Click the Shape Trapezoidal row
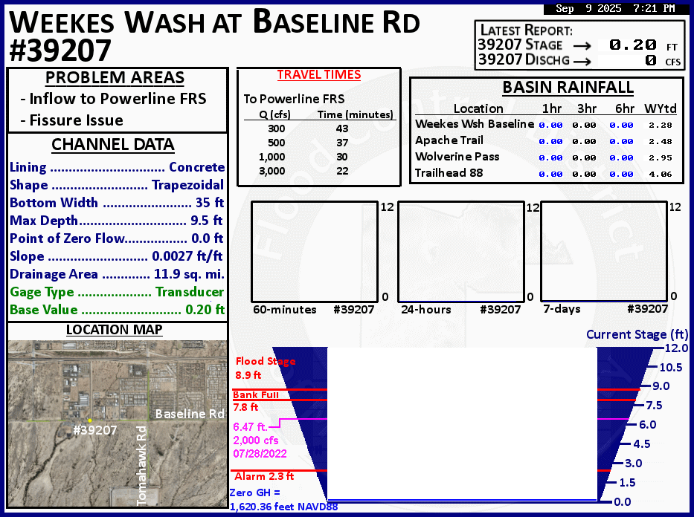Image resolution: width=694 pixels, height=517 pixels. pos(117,185)
